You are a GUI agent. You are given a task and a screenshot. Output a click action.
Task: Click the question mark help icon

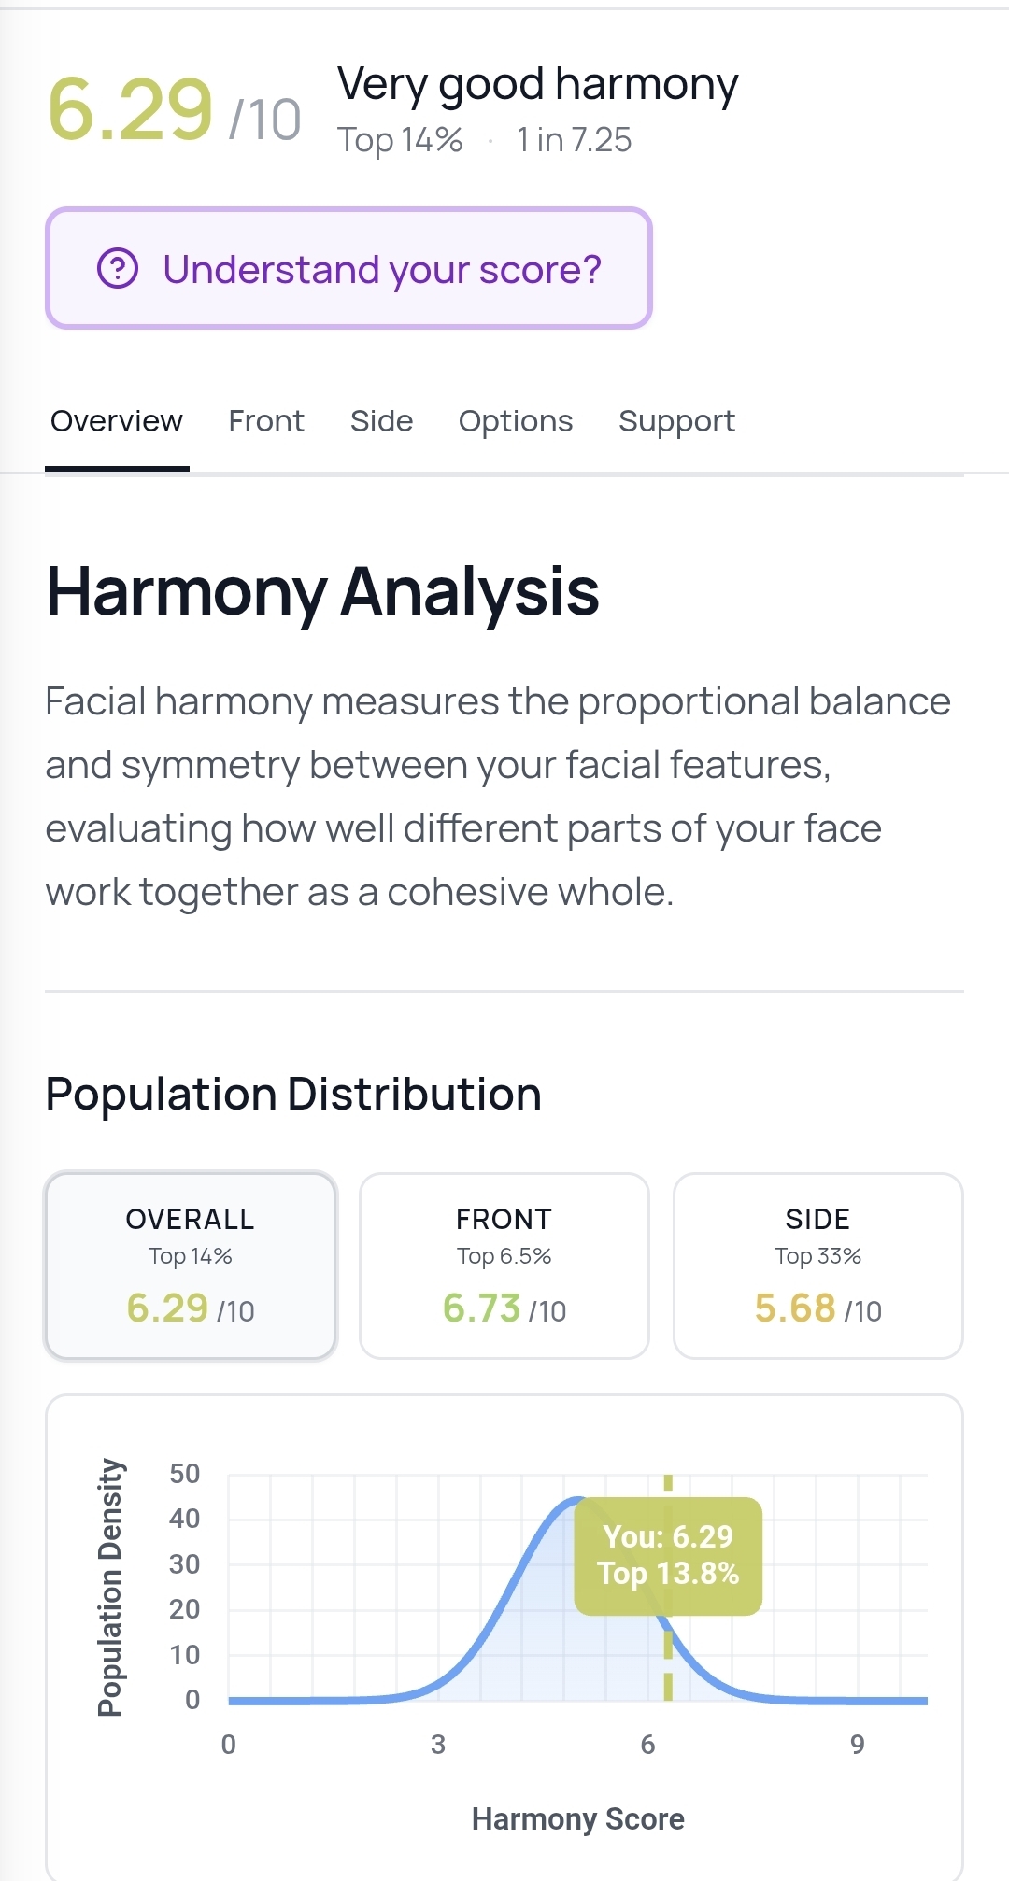click(x=118, y=269)
